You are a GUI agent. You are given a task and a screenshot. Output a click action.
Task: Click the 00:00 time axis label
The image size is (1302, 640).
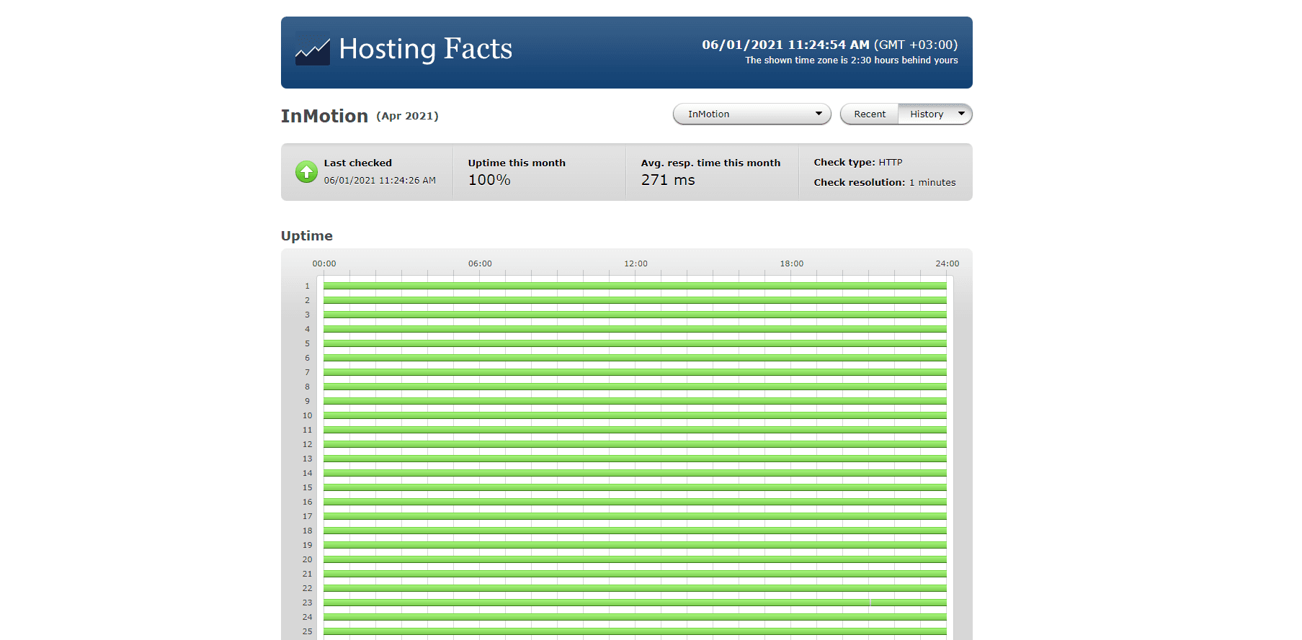point(324,263)
